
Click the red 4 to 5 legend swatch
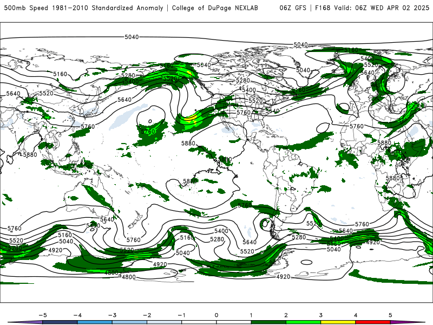pyautogui.click(x=373, y=322)
